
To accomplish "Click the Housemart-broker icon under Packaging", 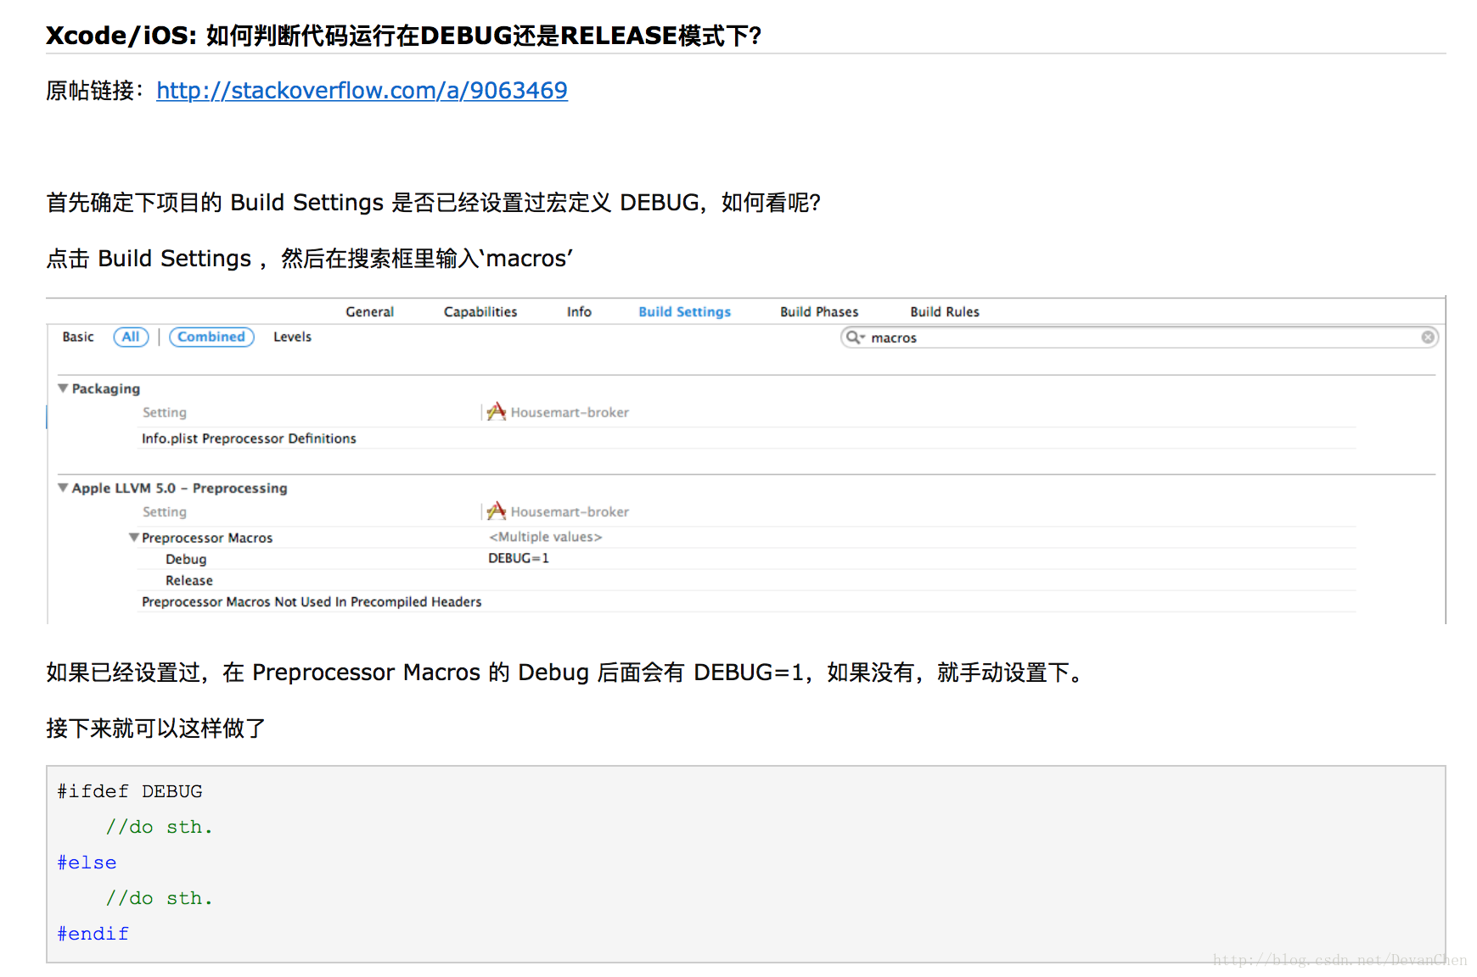I will point(497,412).
